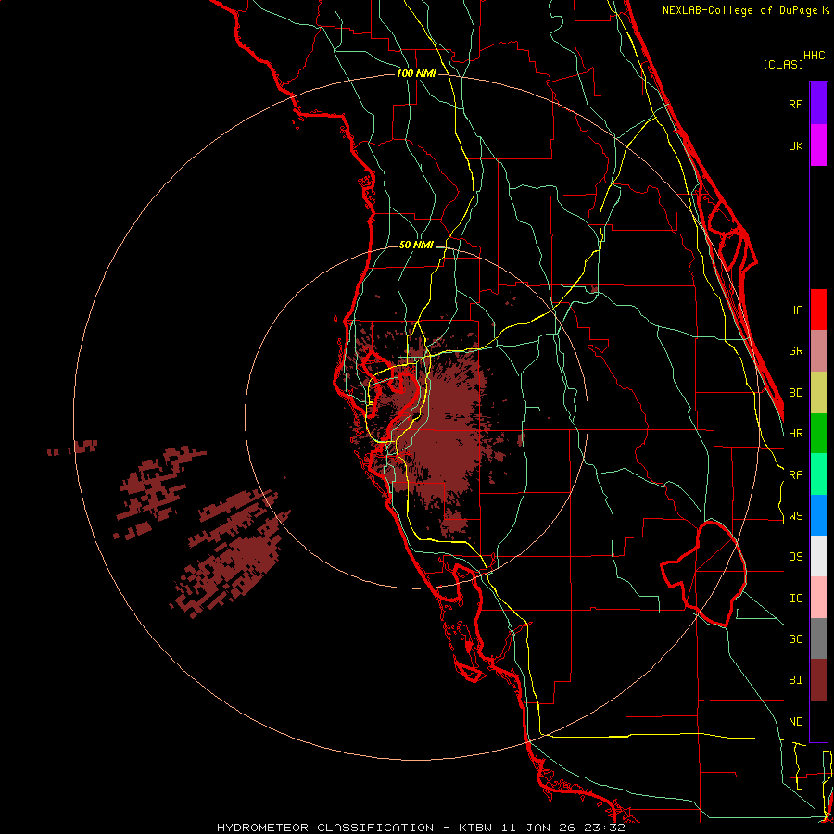Click the DS legend label
The width and height of the screenshot is (834, 834).
tap(795, 557)
